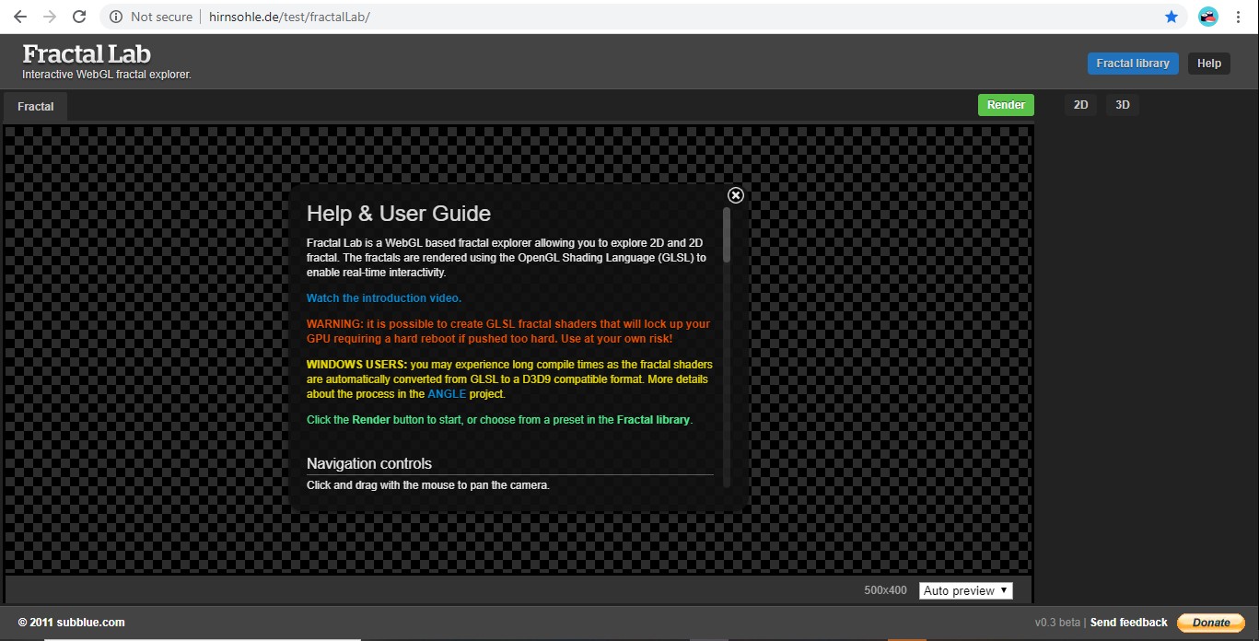Click the browser back arrow
This screenshot has width=1259, height=641.
20,17
